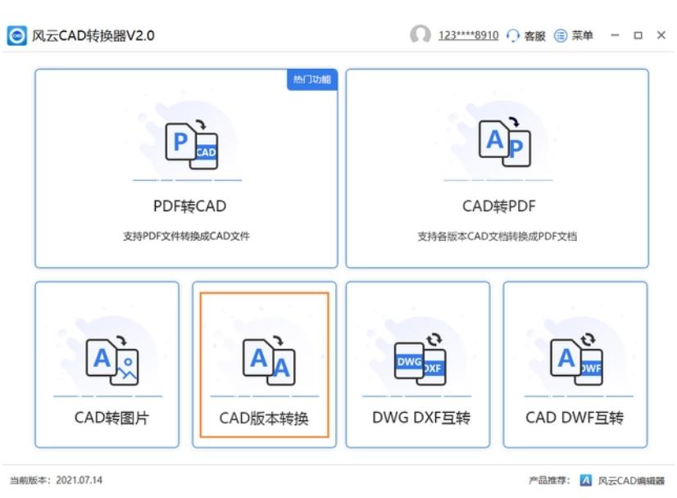Click the 产品推荐 label
The width and height of the screenshot is (677, 498).
tap(549, 480)
